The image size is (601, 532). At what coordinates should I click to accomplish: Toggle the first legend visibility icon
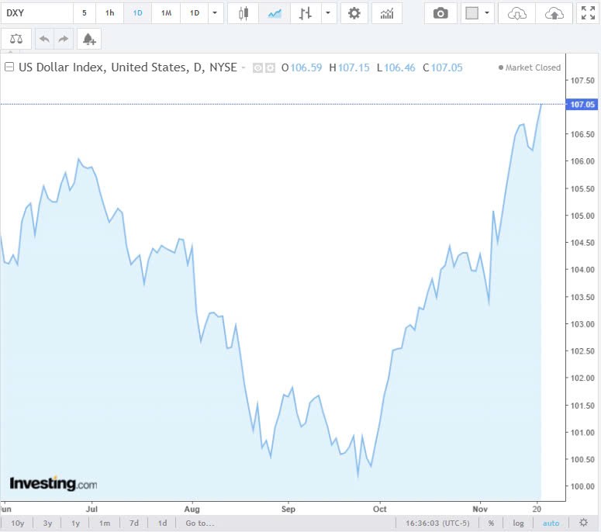257,68
